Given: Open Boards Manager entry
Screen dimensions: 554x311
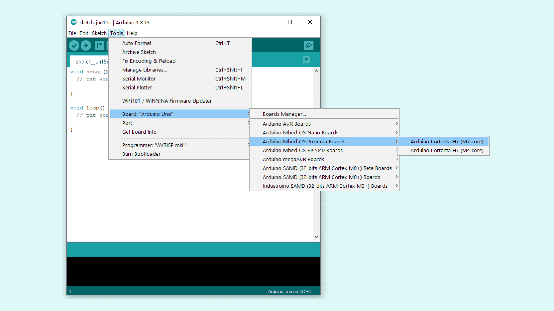Looking at the screenshot, I should (284, 114).
